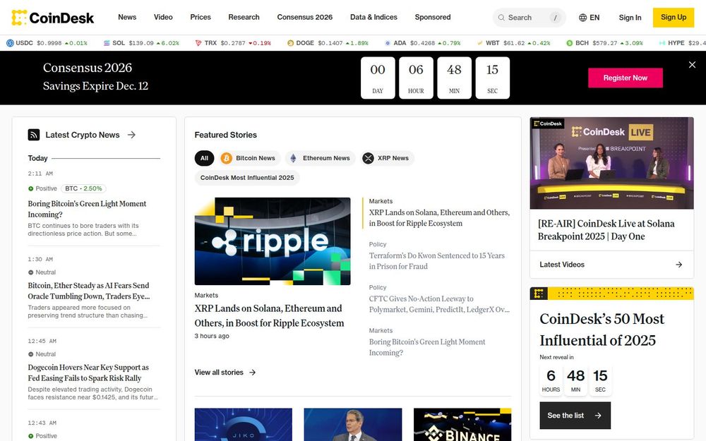706x441 pixels.
Task: Click the XRP icon in filter chip
Action: [x=369, y=158]
